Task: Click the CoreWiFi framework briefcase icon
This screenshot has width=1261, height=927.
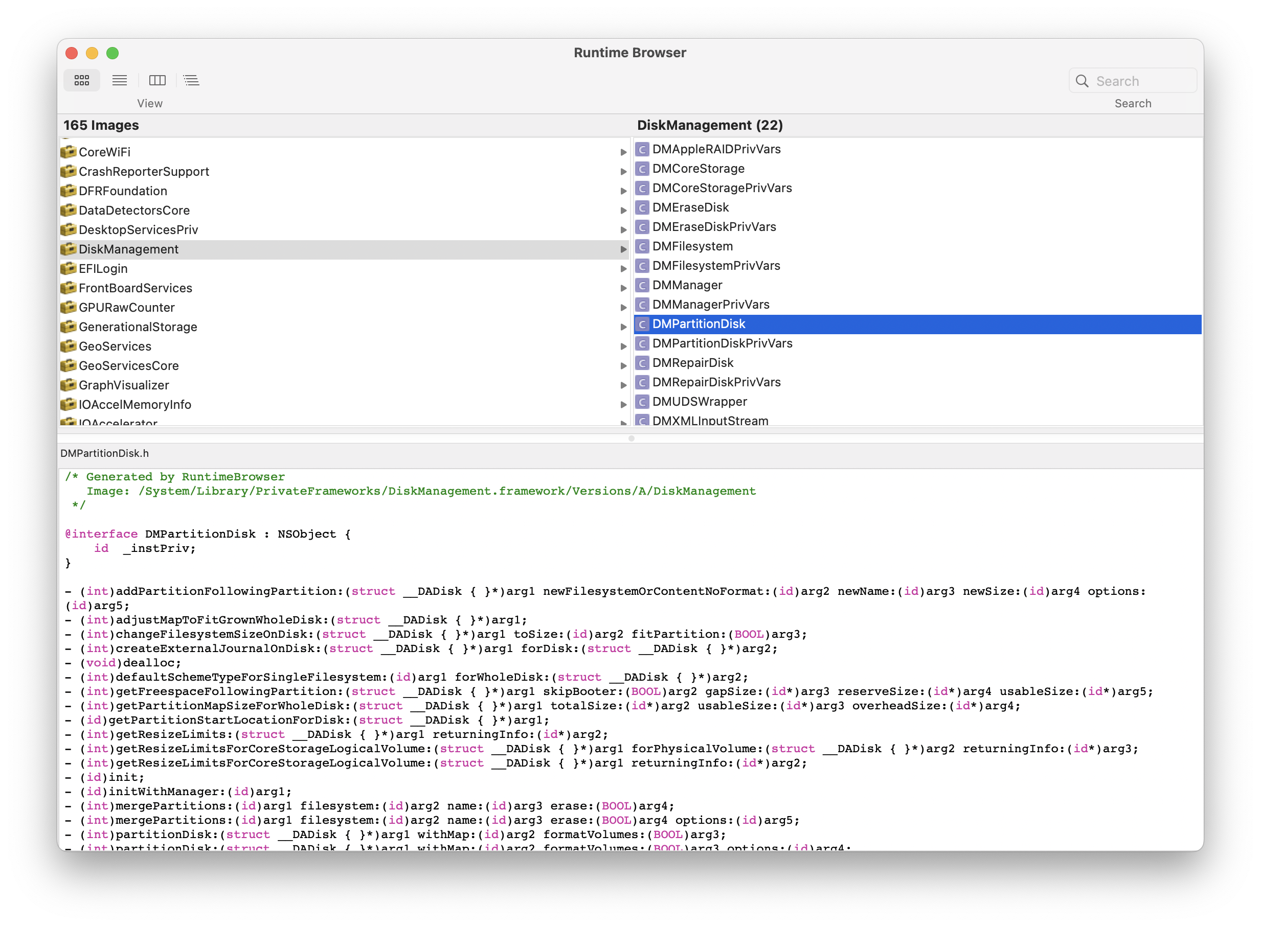Action: [x=69, y=151]
